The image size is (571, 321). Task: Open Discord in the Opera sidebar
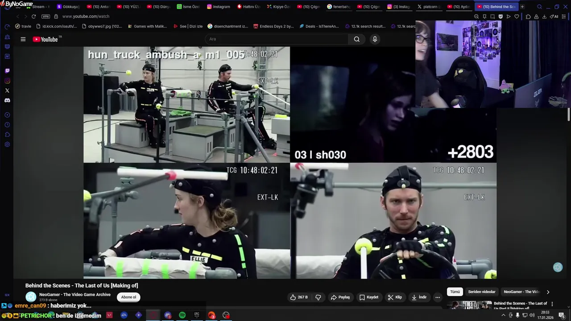tap(7, 100)
